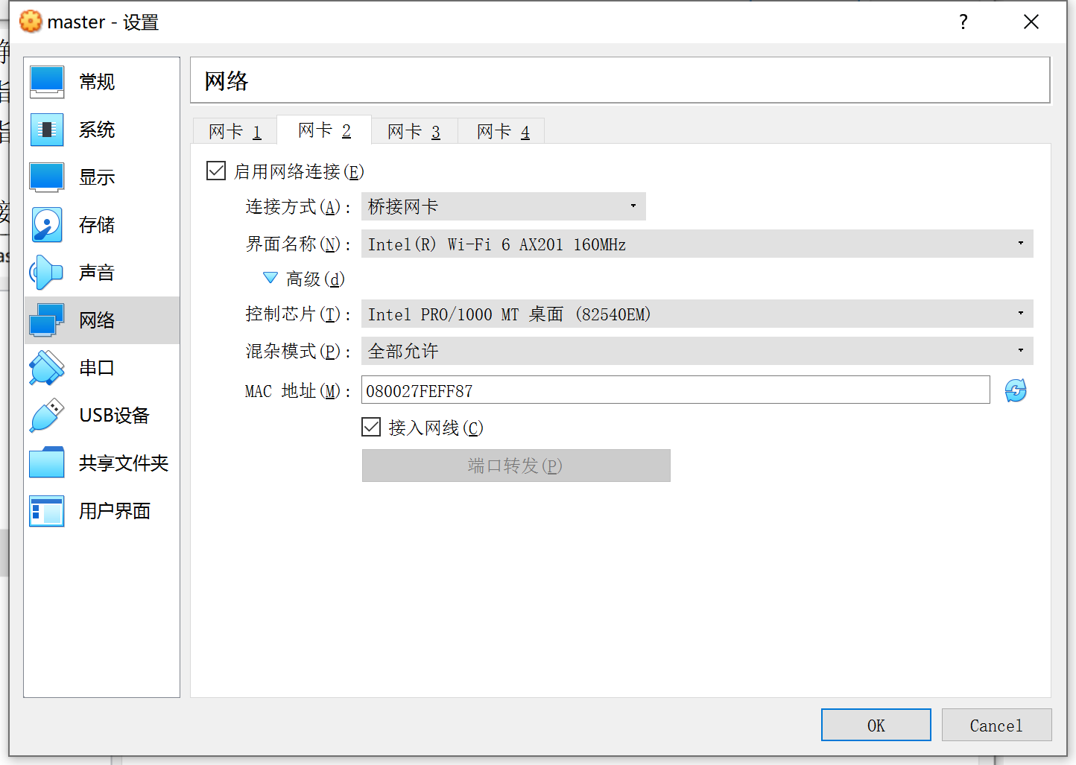
Task: Open the 存储 disk icon
Action: pos(47,225)
